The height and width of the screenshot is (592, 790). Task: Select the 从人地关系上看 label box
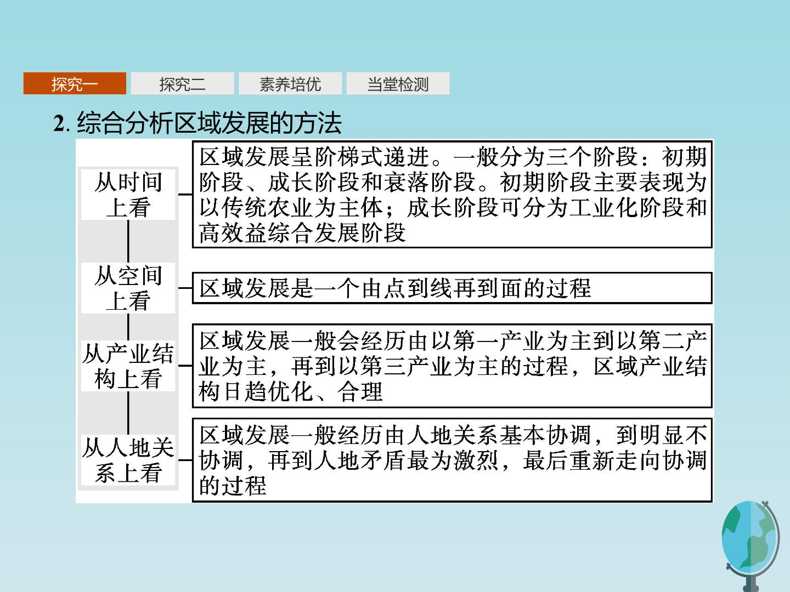[x=128, y=460]
